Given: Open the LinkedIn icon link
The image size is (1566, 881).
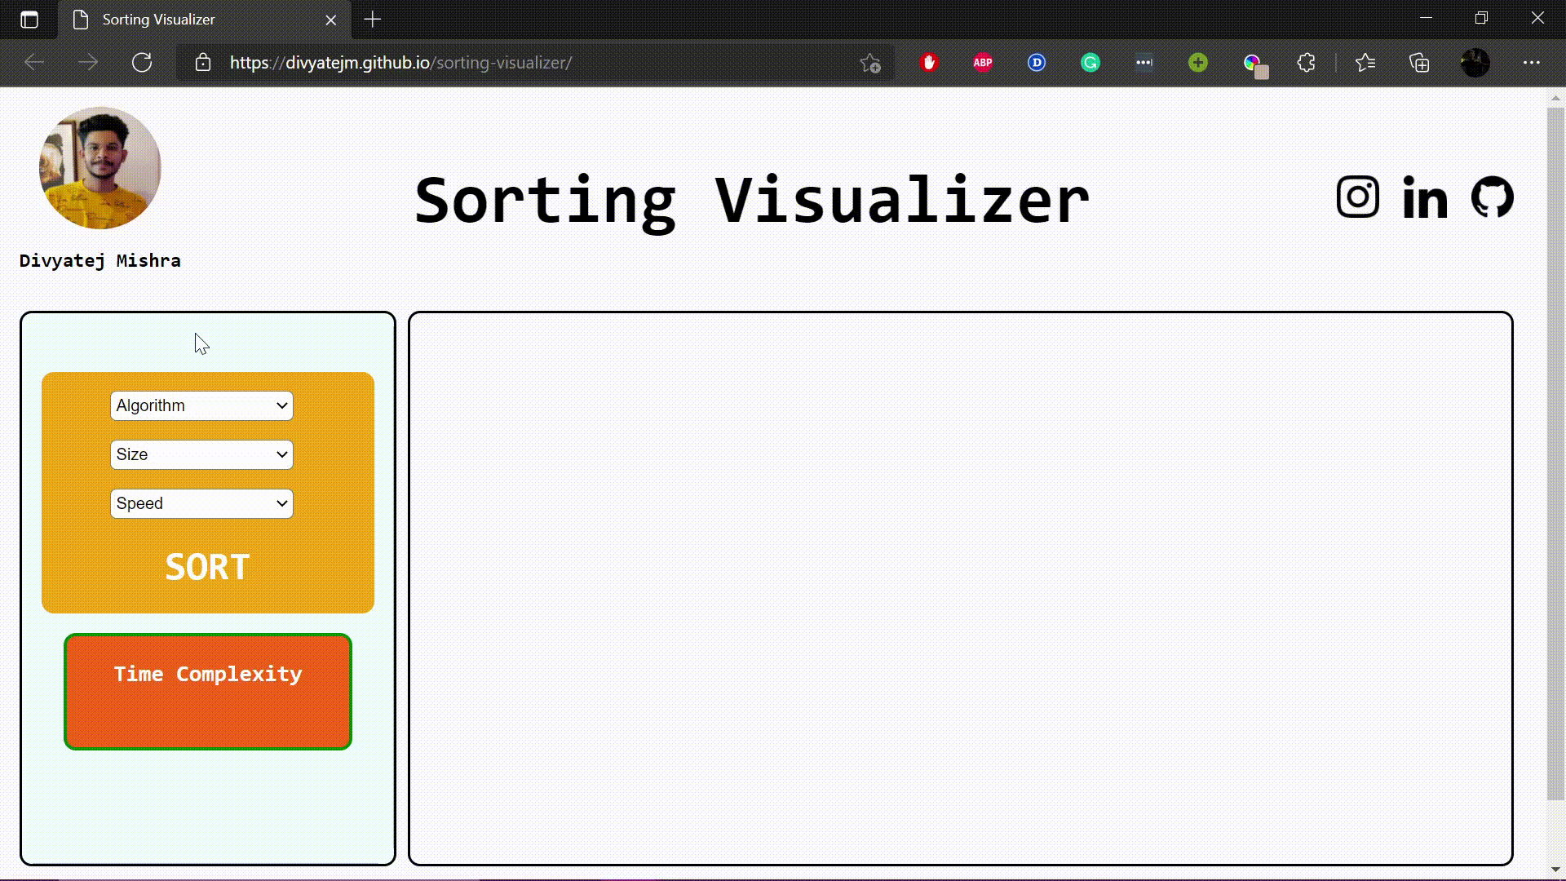Looking at the screenshot, I should pyautogui.click(x=1424, y=198).
